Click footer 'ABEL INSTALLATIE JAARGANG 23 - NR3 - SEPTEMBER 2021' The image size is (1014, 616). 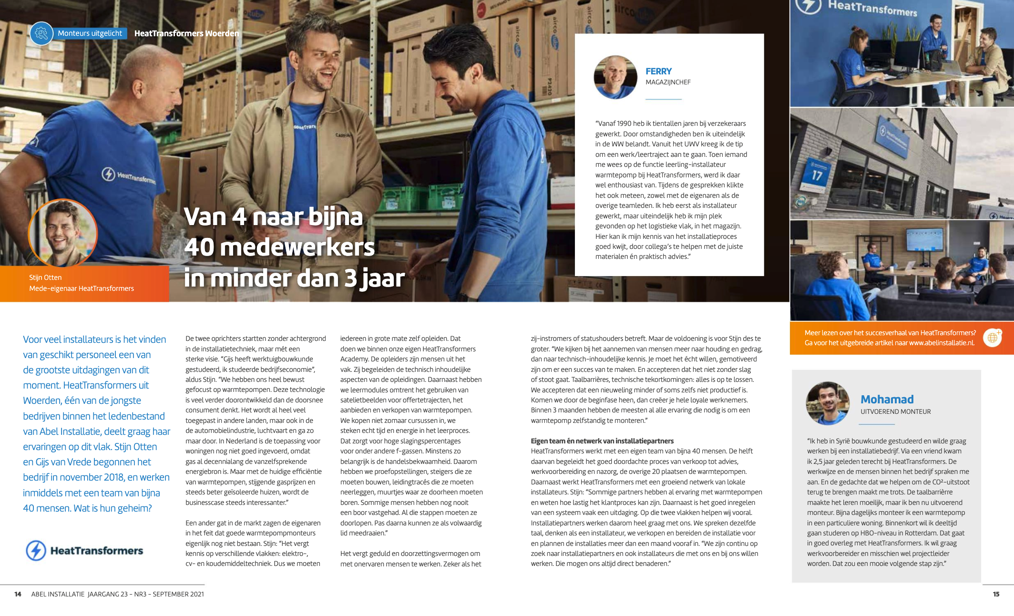117,594
